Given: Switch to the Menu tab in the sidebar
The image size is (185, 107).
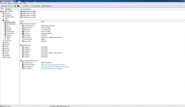Looking at the screenshot, I should (2, 9).
